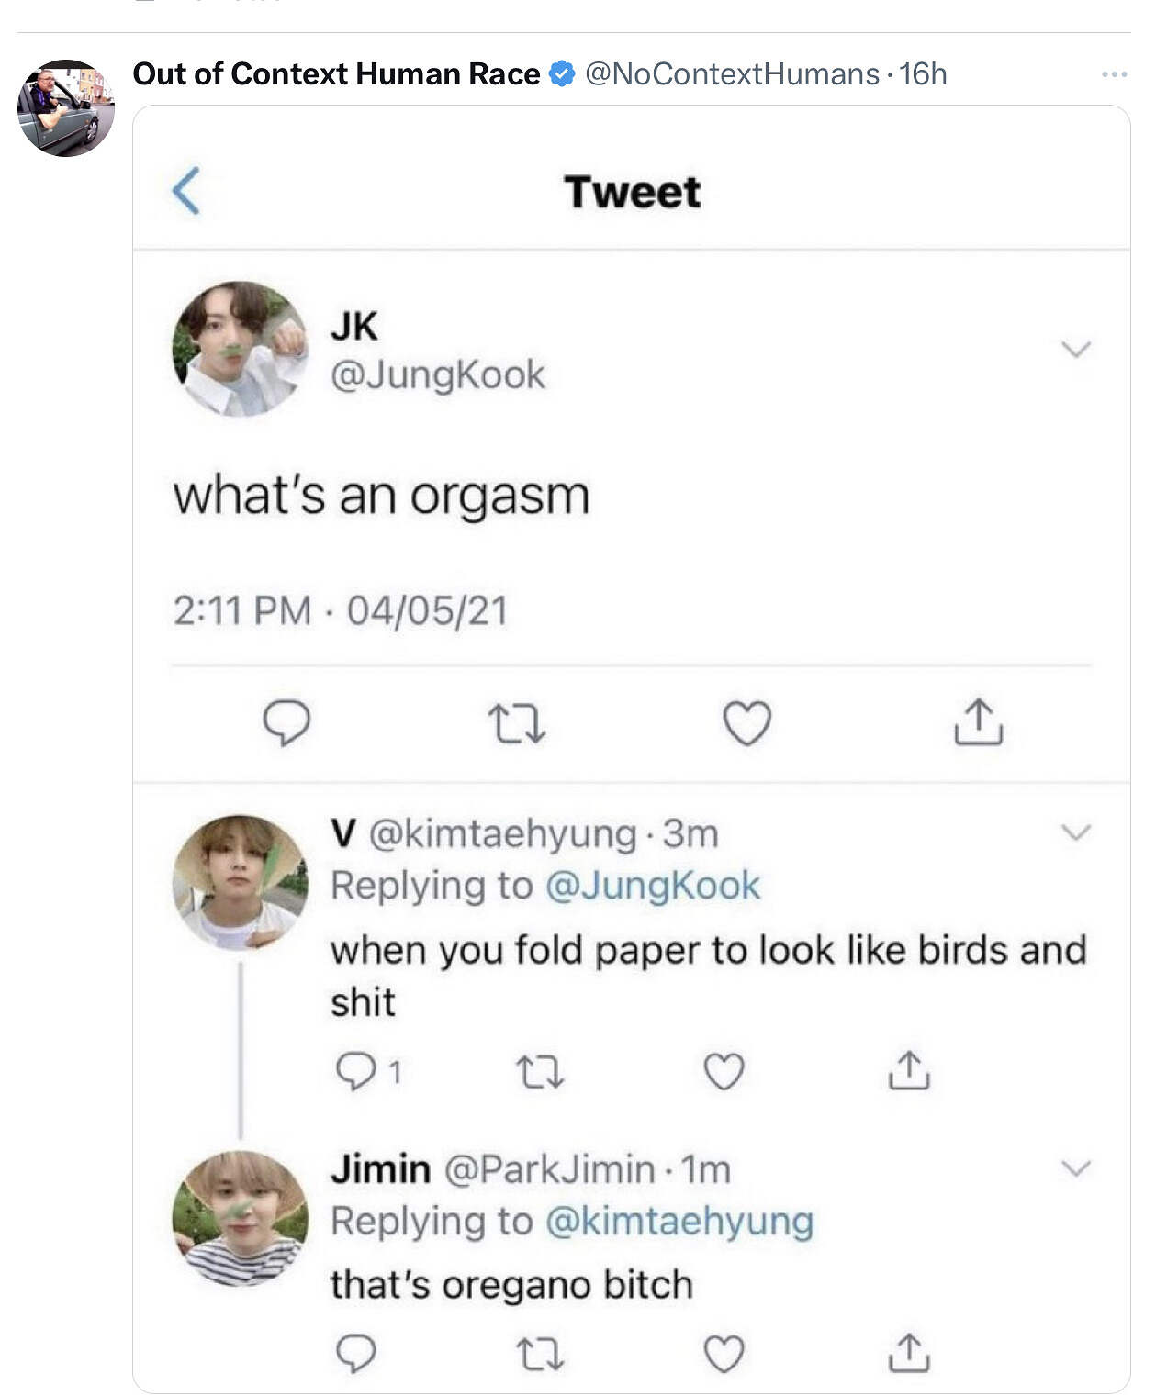Reply to JK's main tweet
This screenshot has height=1396, width=1167.
pyautogui.click(x=286, y=722)
